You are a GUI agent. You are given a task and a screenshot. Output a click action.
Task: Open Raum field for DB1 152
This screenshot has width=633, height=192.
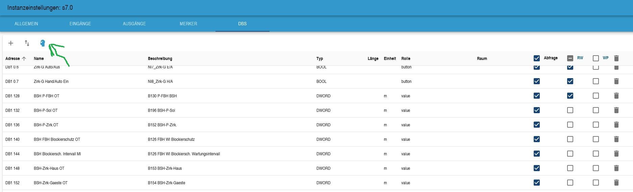pos(503,183)
